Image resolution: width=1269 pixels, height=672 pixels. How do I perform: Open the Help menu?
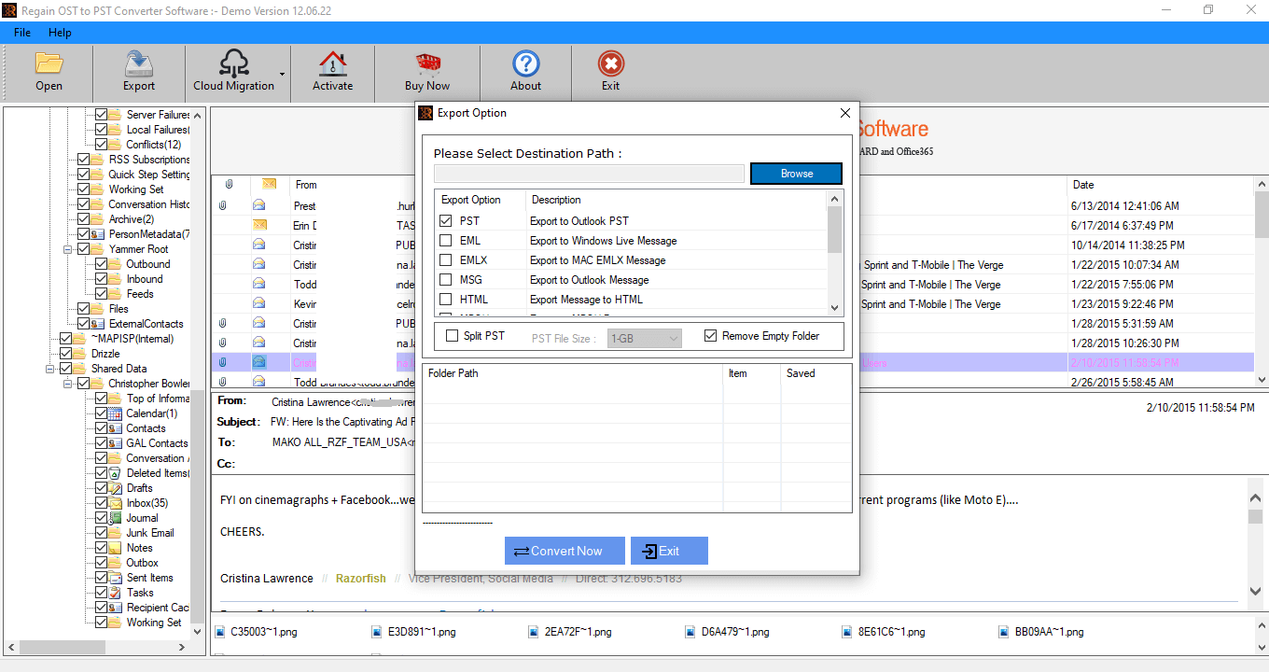[60, 33]
